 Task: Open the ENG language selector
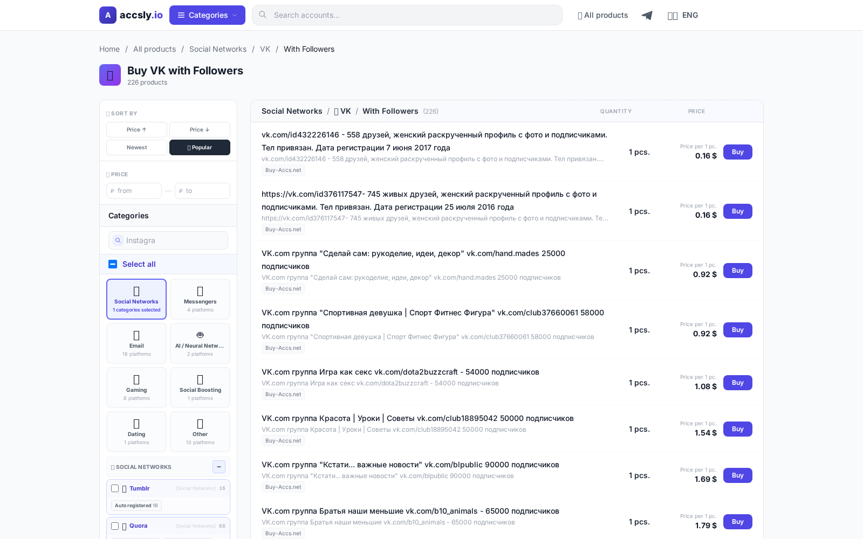coord(683,15)
